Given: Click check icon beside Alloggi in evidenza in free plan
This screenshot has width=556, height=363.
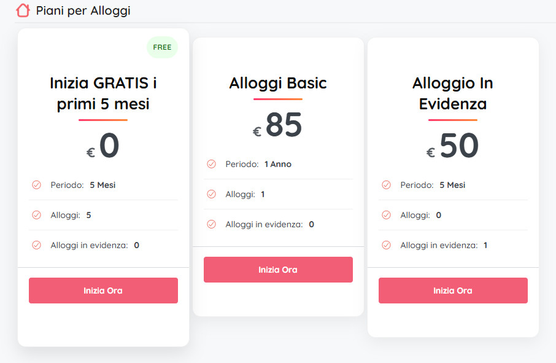Looking at the screenshot, I should coord(36,245).
